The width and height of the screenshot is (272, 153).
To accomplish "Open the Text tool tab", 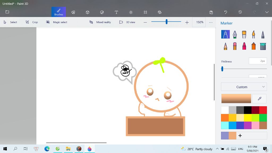I will (116, 12).
